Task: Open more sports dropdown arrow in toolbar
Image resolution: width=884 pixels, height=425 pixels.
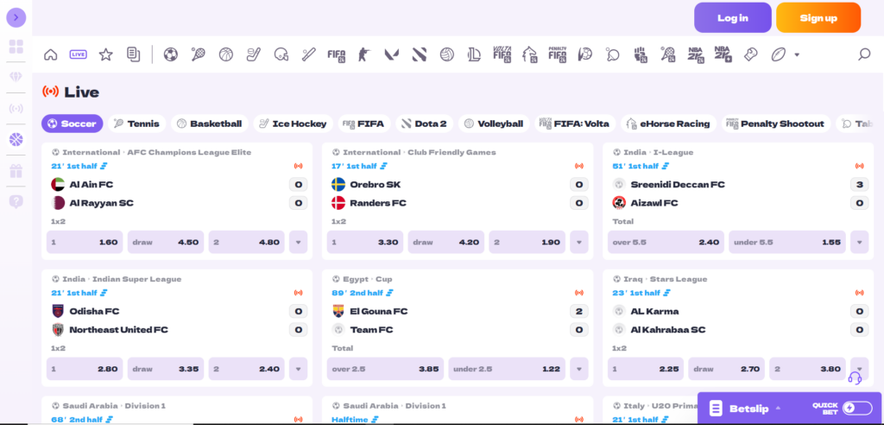Action: click(x=797, y=54)
